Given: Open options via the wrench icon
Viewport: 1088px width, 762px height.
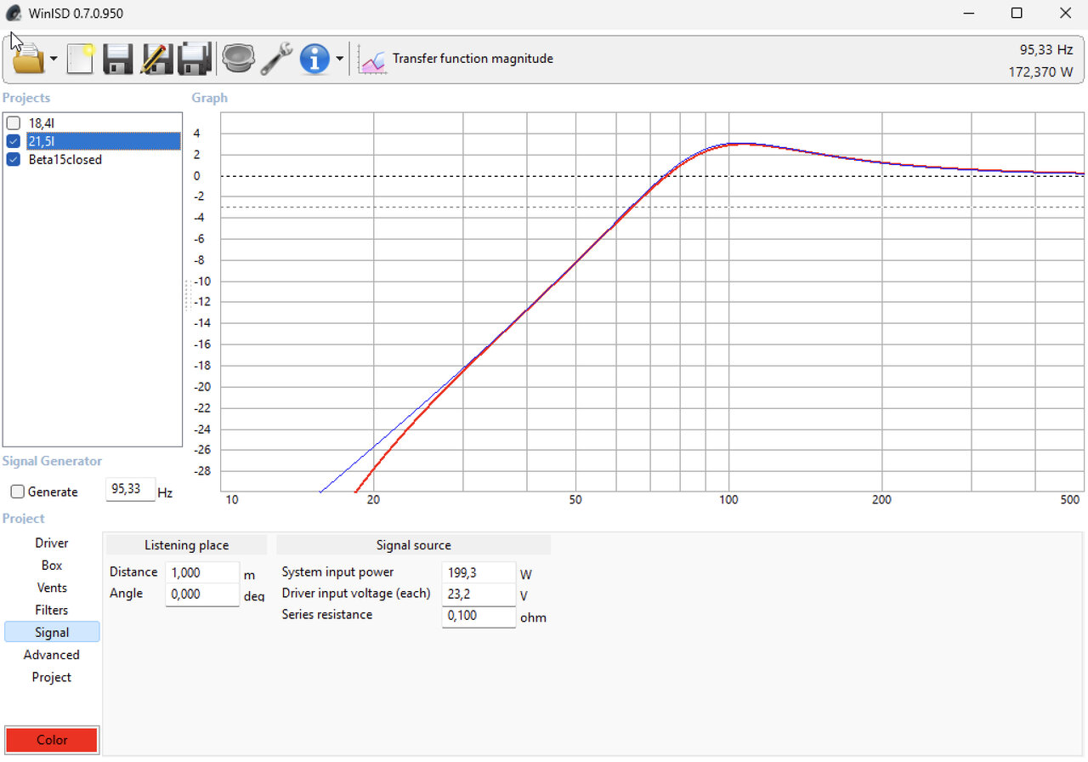Looking at the screenshot, I should (276, 59).
